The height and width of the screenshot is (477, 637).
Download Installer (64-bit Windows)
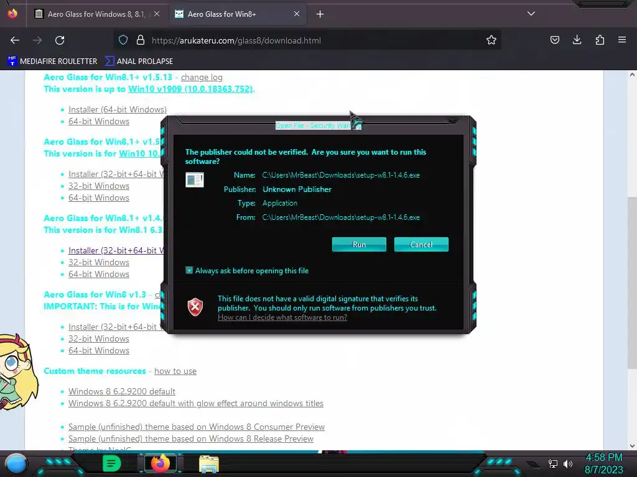[118, 109]
